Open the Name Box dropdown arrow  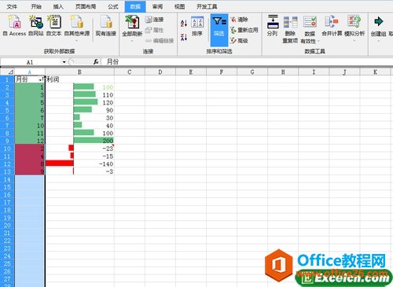point(64,62)
